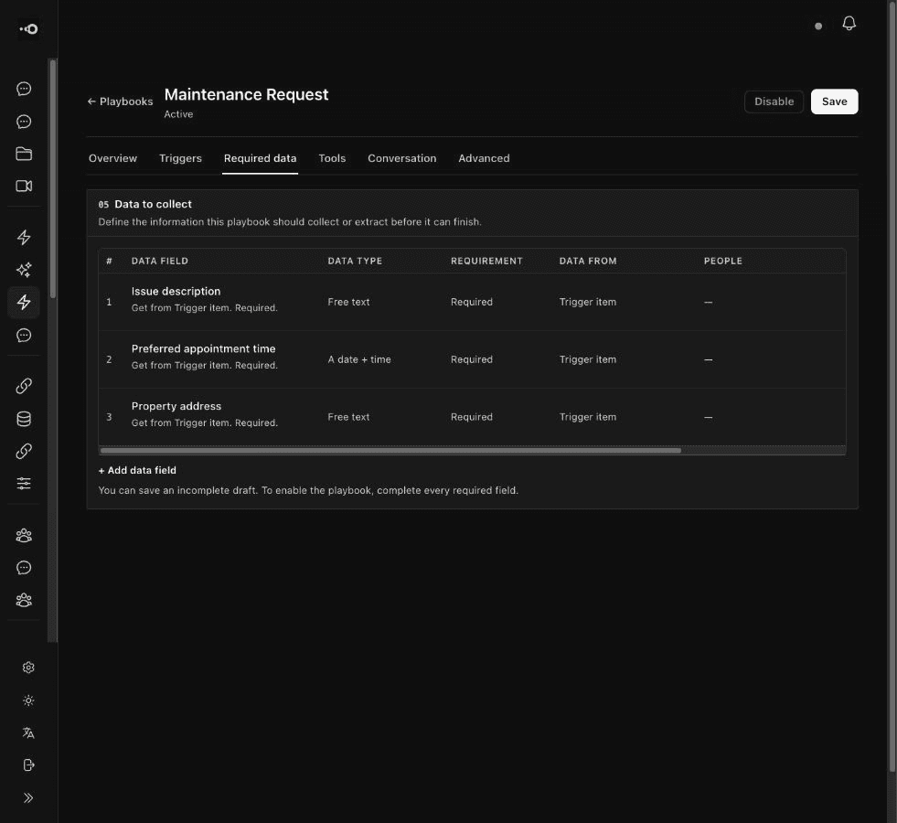Viewport: 897px width, 823px height.
Task: Click the sidebar vertical scrollbar
Action: point(53,178)
